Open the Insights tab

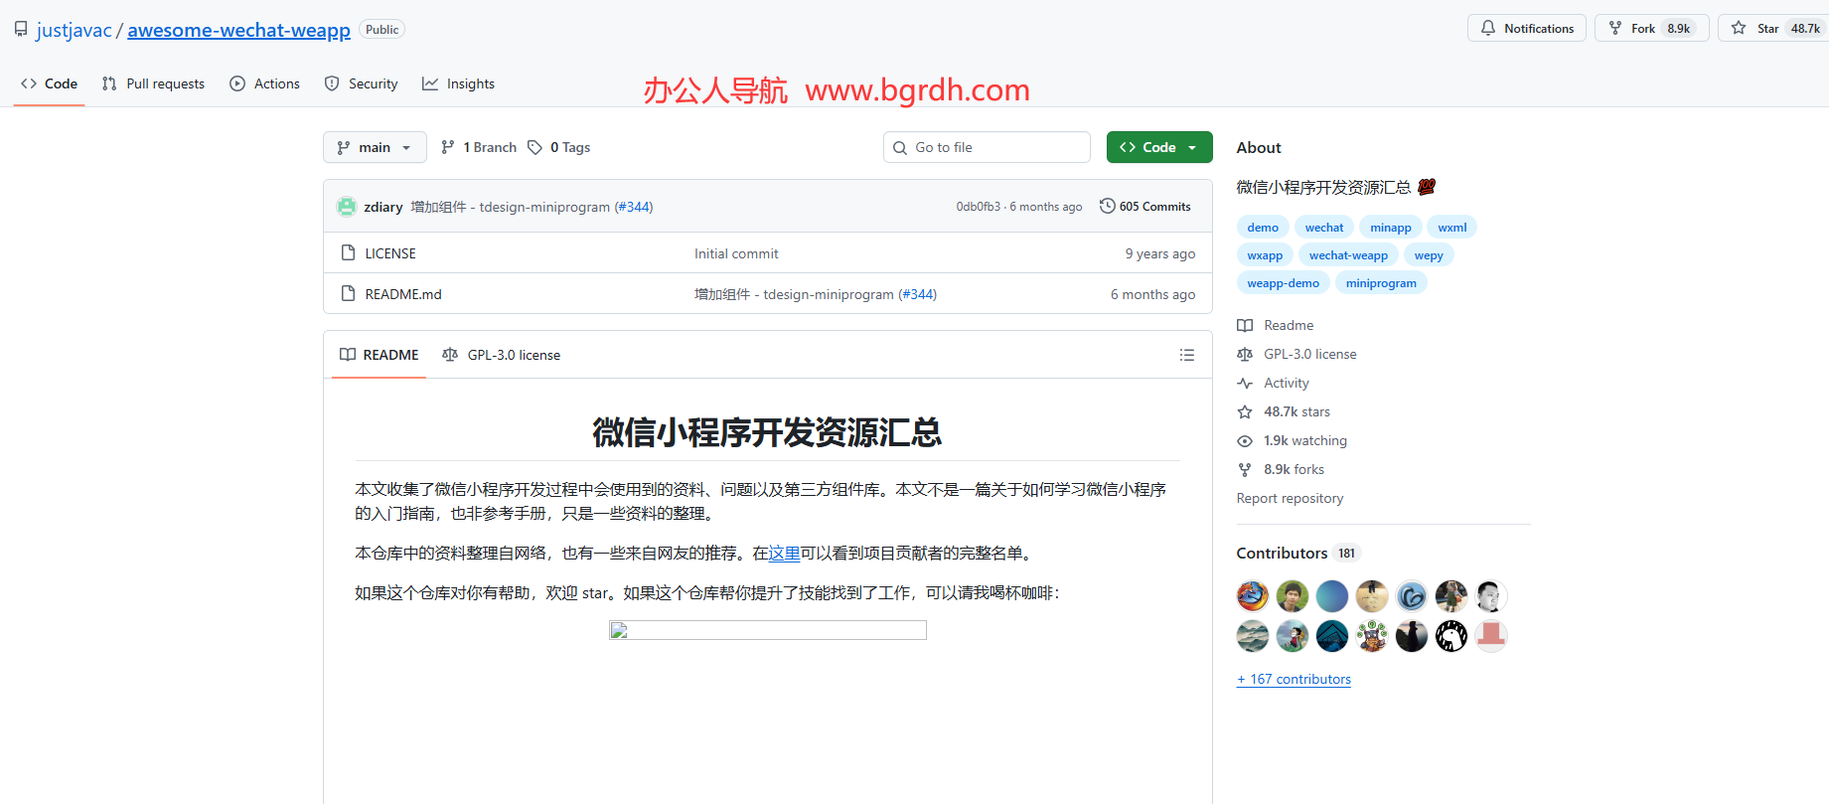(458, 83)
